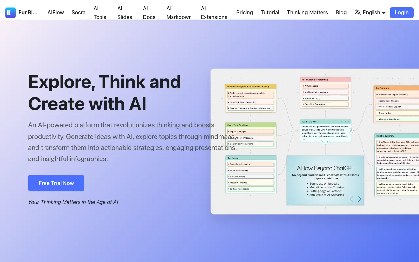Select the Expand Your Thinking row
Image resolution: width=419 pixels, height=262 pixels.
coord(397,101)
